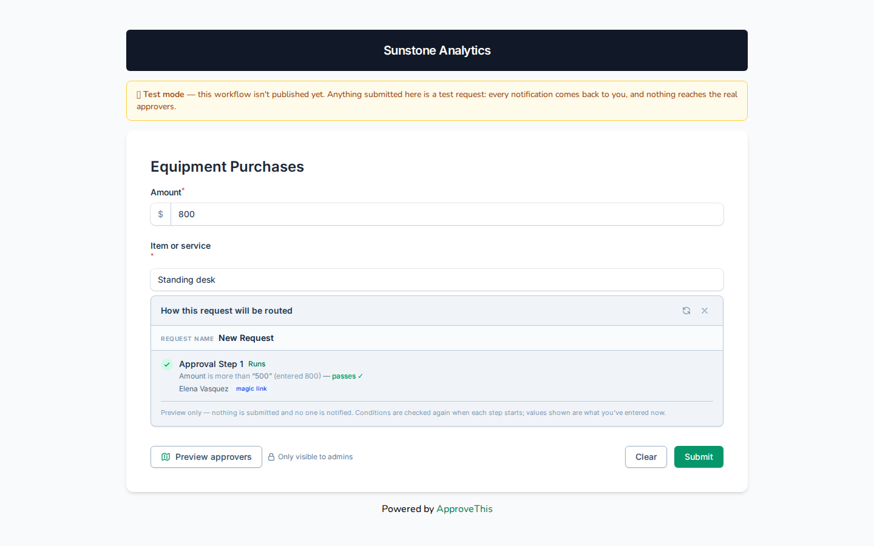The height and width of the screenshot is (546, 874).
Task: Click the lock icon beside admin visibility note
Action: click(271, 457)
